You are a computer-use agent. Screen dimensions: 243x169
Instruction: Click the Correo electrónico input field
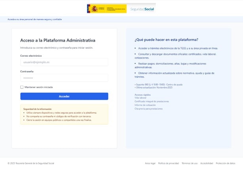click(x=64, y=62)
